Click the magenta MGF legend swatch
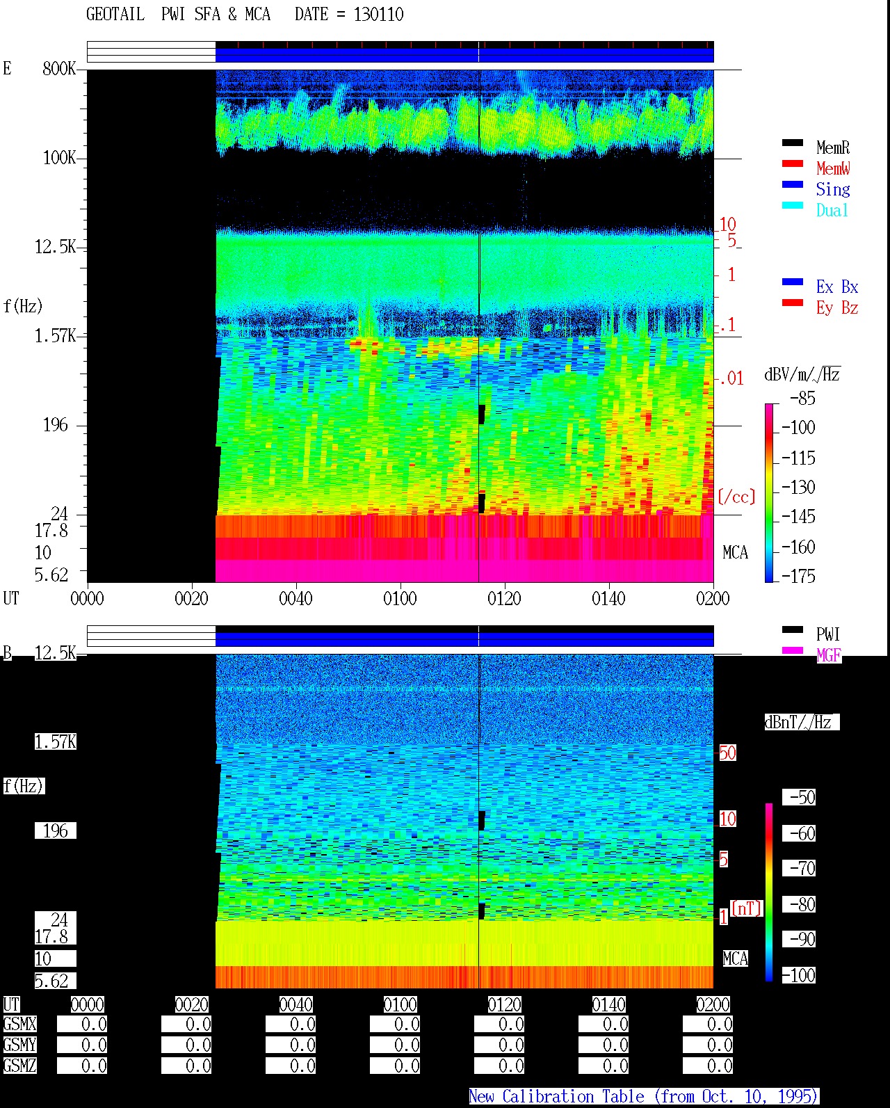This screenshot has width=890, height=1108. tap(793, 650)
